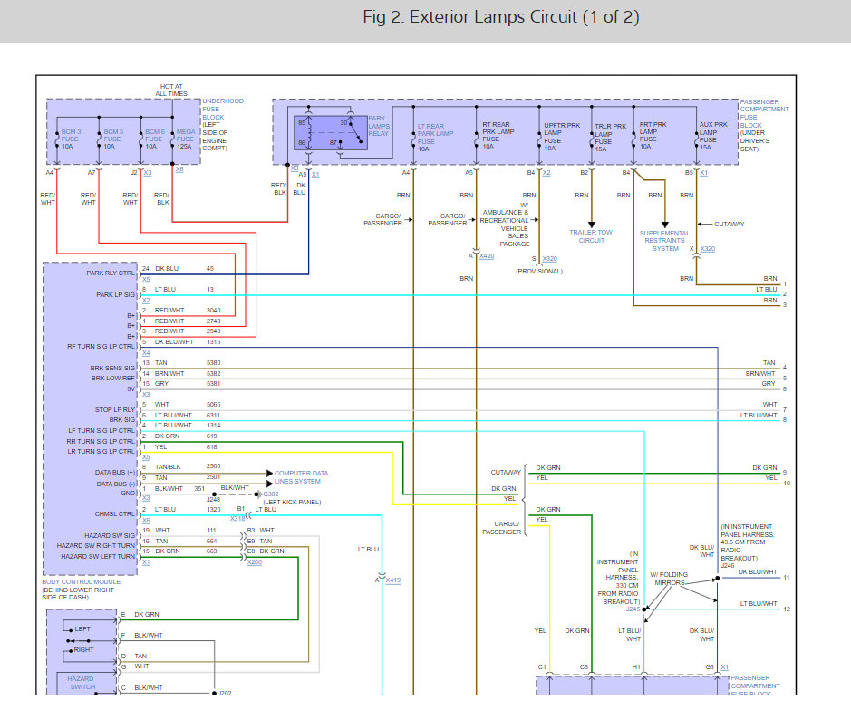The width and height of the screenshot is (851, 719).
Task: Open the X4 connector link under RF Turn Sig
Action: (x=146, y=352)
